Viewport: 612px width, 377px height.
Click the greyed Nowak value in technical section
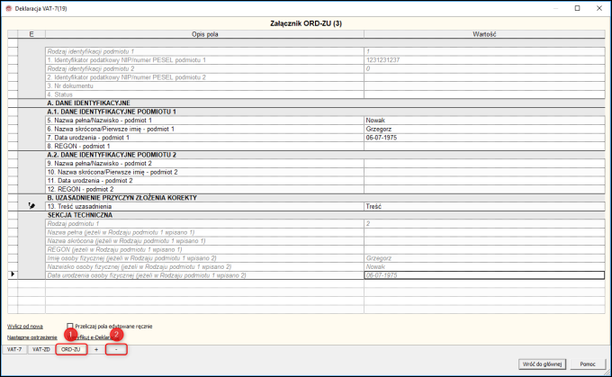[x=484, y=266]
